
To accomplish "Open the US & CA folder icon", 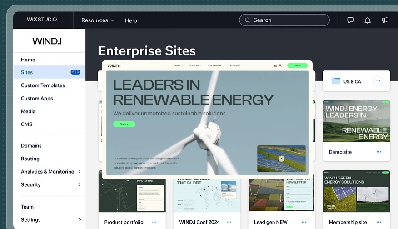I will click(336, 81).
